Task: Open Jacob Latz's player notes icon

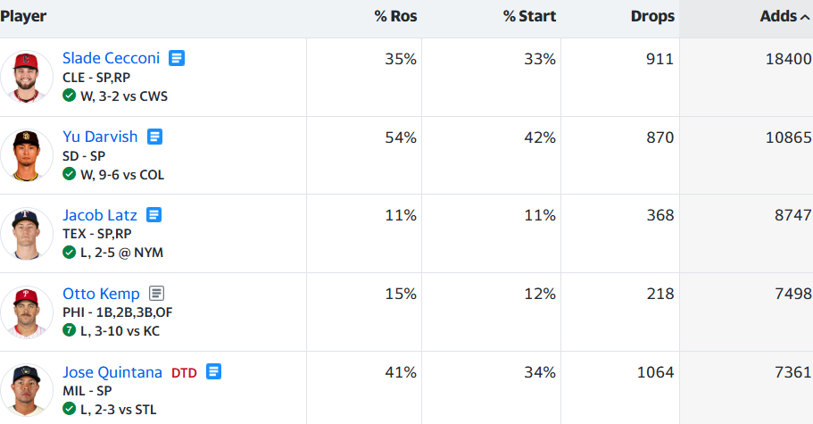Action: pos(154,214)
